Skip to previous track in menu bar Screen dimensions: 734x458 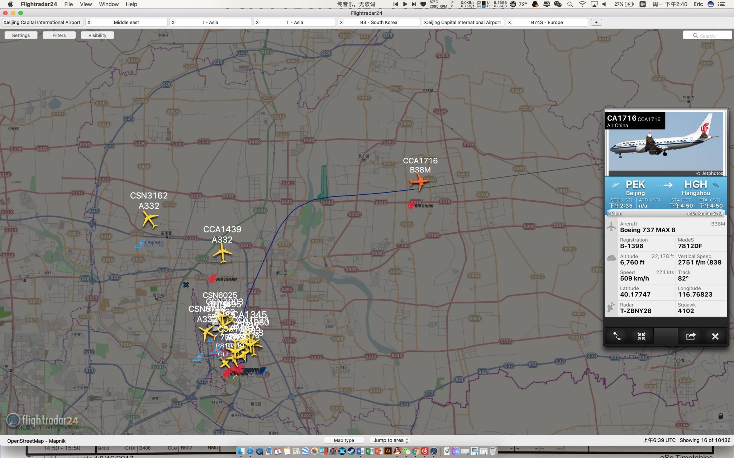395,4
